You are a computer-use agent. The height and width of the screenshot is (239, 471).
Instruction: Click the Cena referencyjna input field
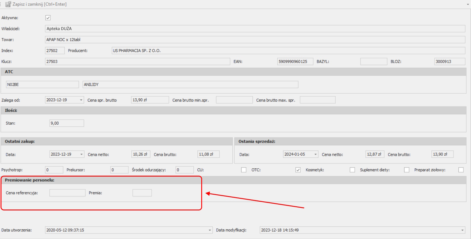67,193
